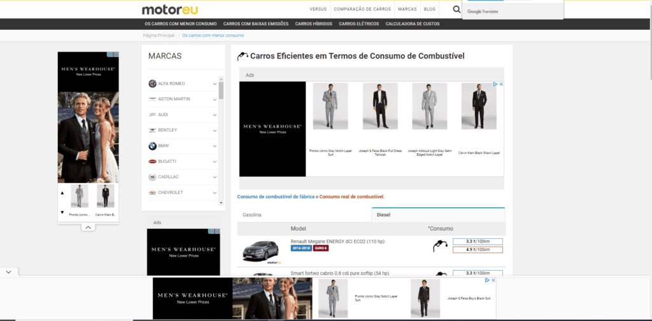
Task: Click the Alfa Romeo brand logo
Action: pyautogui.click(x=153, y=83)
